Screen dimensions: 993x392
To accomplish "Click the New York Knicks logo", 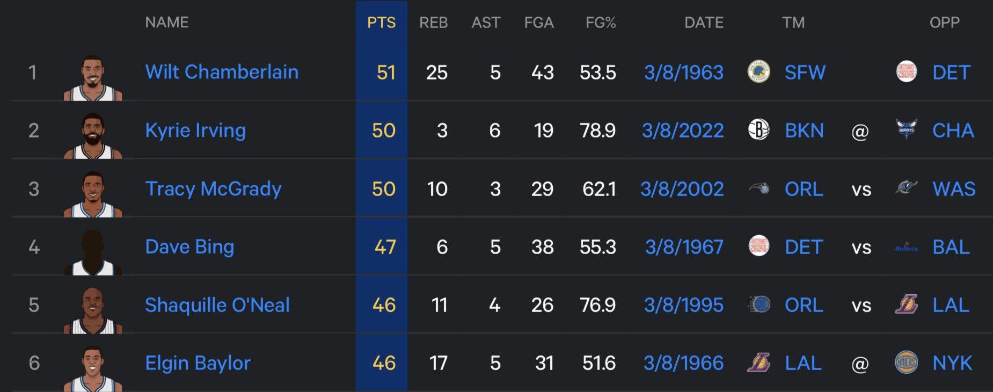I will point(907,363).
